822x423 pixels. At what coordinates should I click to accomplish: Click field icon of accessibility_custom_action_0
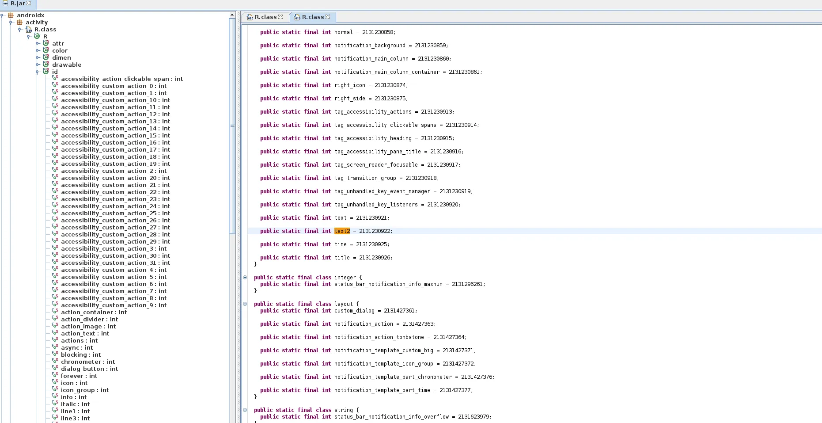(55, 85)
